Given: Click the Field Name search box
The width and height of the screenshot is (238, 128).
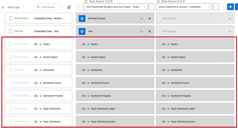Looking at the screenshot, I should (48, 7).
